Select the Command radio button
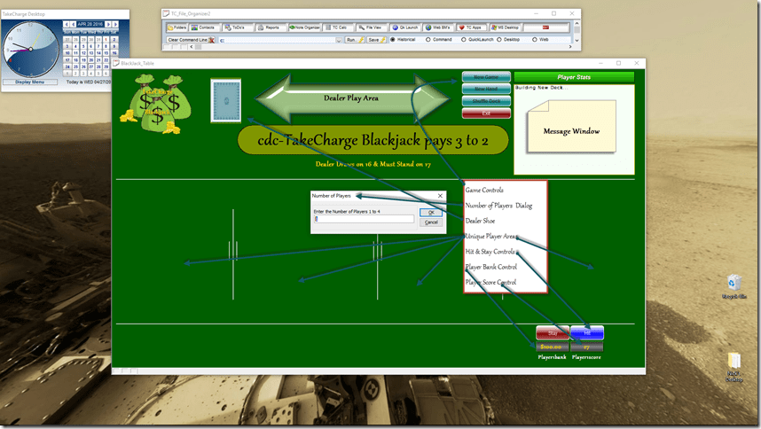 428,40
